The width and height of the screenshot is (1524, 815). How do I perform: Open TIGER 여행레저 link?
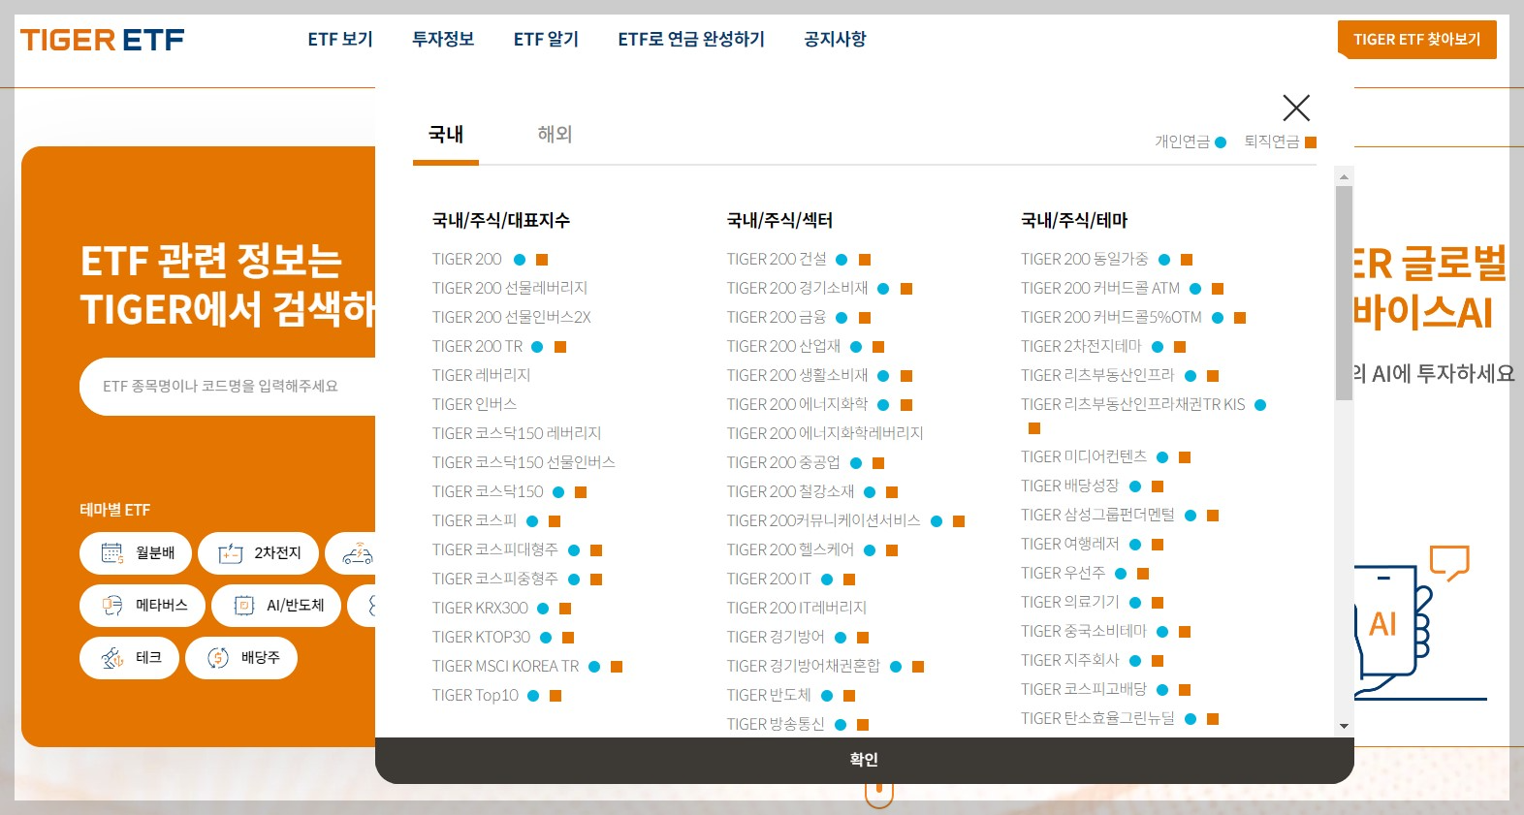(x=1069, y=545)
